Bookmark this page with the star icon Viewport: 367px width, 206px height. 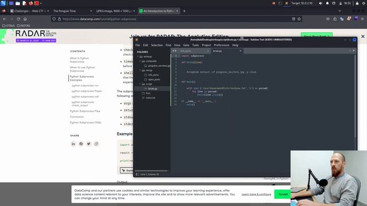pyautogui.click(x=299, y=19)
